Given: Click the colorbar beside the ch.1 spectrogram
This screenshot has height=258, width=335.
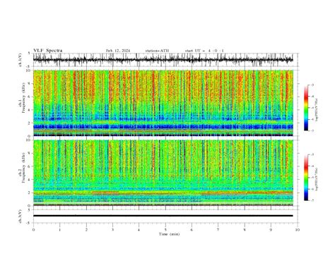Looking at the screenshot, I should (306, 108).
